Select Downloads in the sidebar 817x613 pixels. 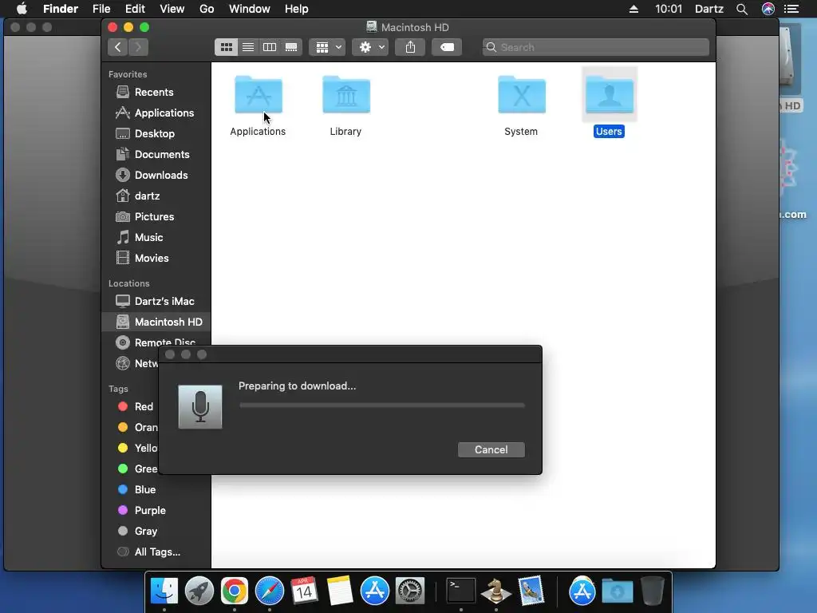pyautogui.click(x=156, y=176)
